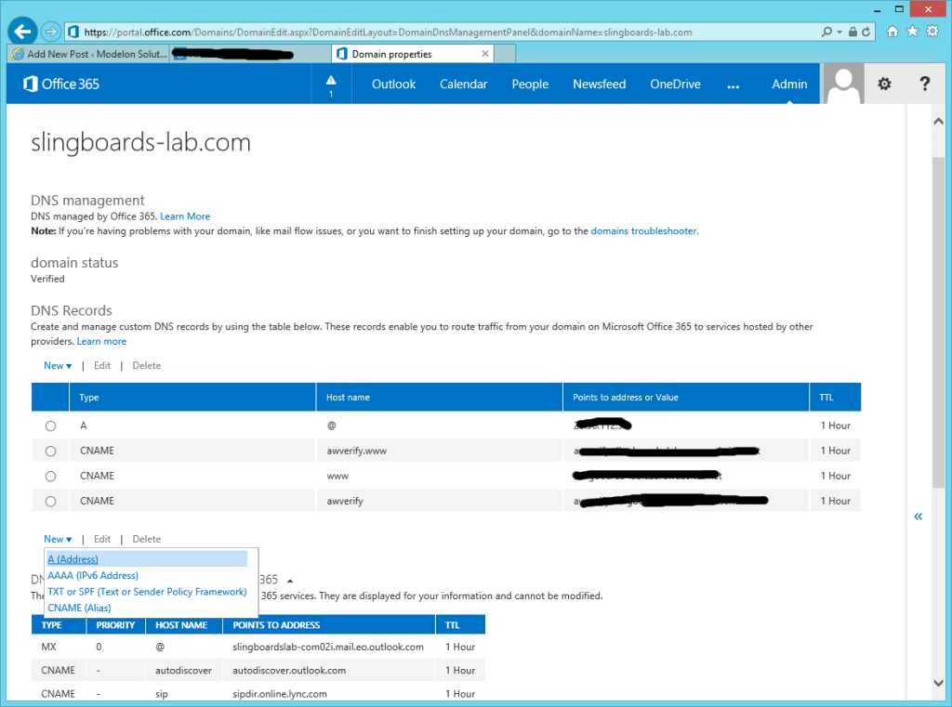Click the browser back arrow
This screenshot has height=707, width=952.
21,31
